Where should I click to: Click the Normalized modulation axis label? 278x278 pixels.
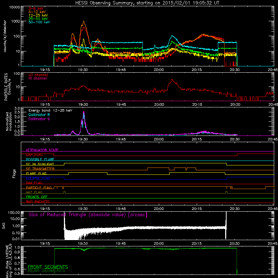9,121
